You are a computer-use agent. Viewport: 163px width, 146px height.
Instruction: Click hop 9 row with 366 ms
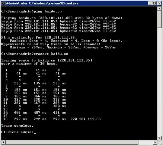click(x=36, y=96)
